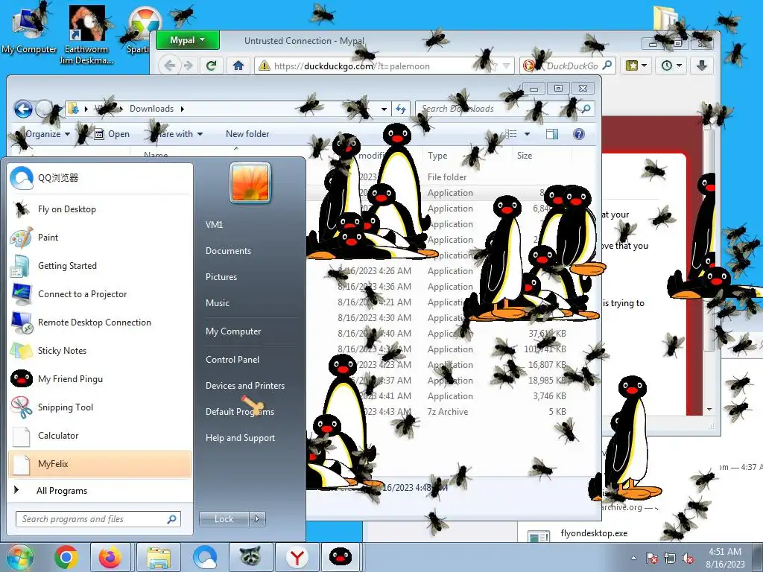Open My Computer desktop icon
Image resolution: width=763 pixels, height=572 pixels.
click(x=28, y=28)
